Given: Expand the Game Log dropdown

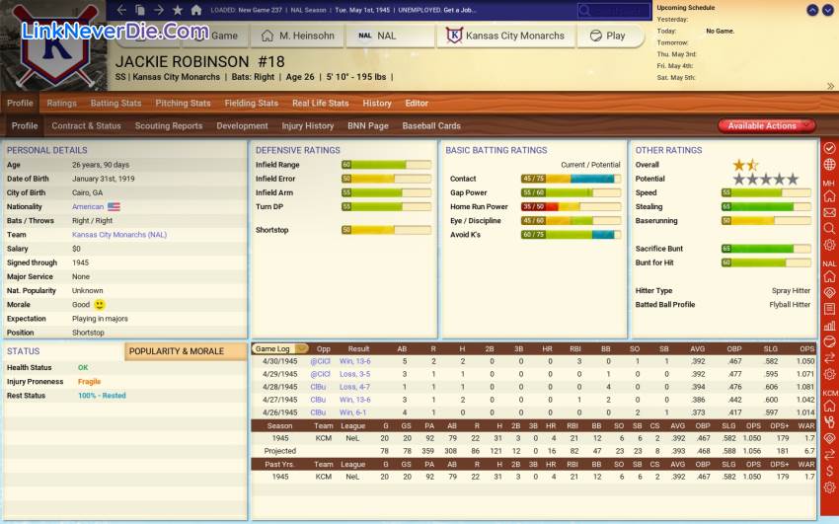Looking at the screenshot, I should coord(279,348).
